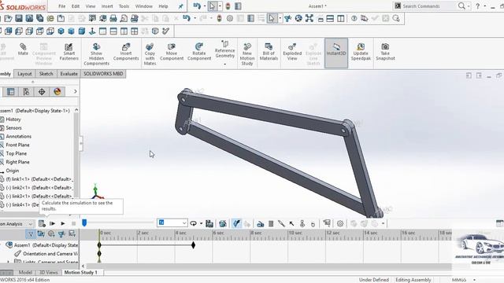
Task: Click Orientation and Camera Views row
Action: (x=46, y=254)
